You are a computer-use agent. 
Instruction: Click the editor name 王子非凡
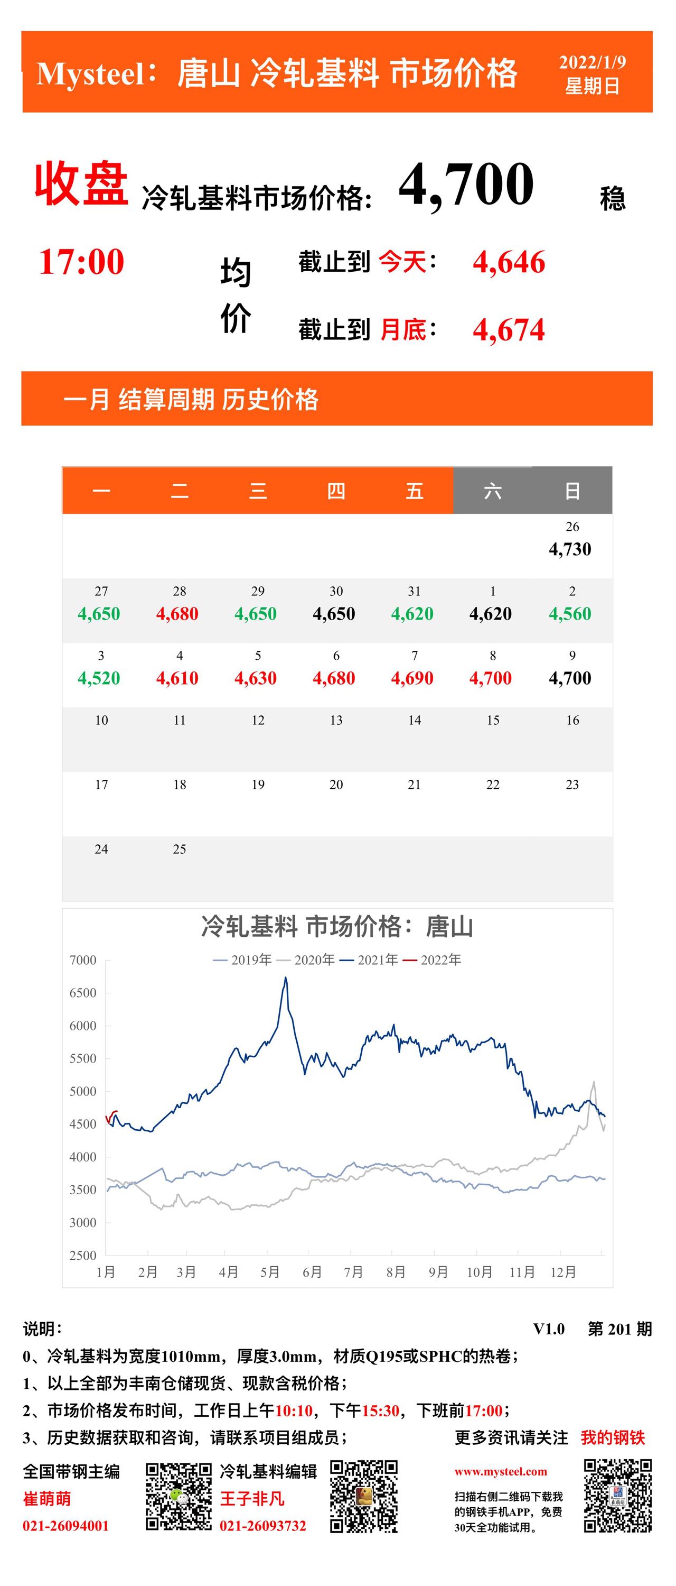click(252, 1499)
